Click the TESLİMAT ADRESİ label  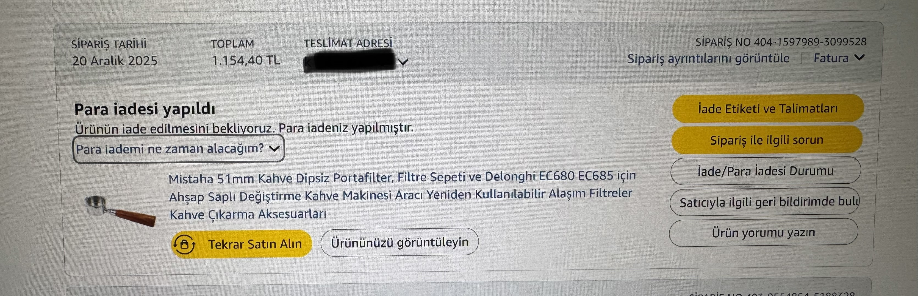point(348,43)
